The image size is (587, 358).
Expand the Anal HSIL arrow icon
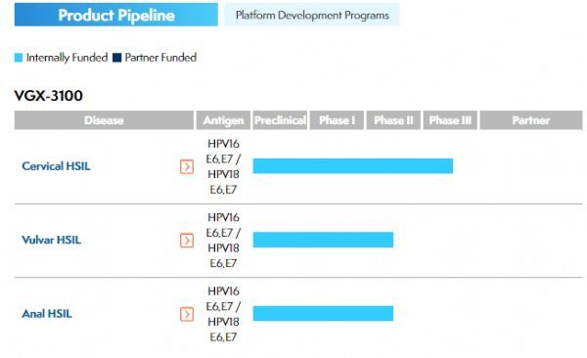coord(187,314)
